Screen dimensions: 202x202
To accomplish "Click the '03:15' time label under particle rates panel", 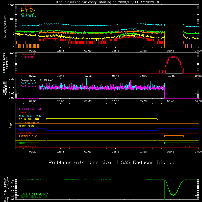I will [116, 76].
